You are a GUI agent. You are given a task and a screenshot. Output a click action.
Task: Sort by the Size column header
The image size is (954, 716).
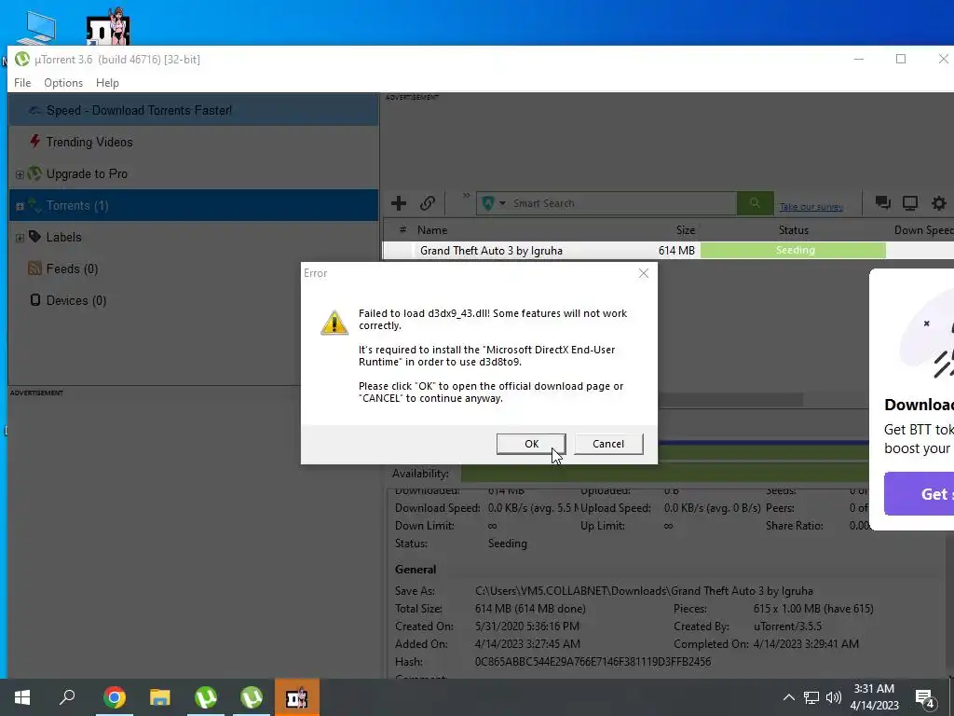[685, 230]
